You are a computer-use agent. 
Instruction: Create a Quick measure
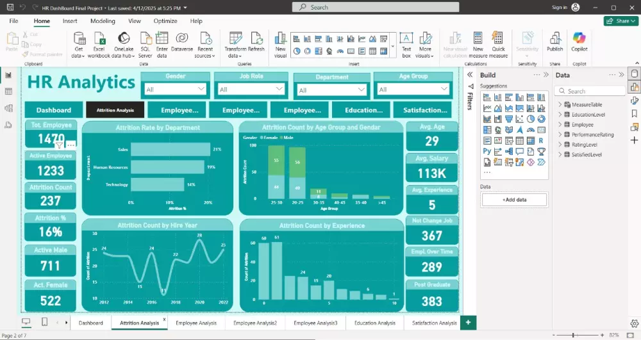(x=498, y=45)
